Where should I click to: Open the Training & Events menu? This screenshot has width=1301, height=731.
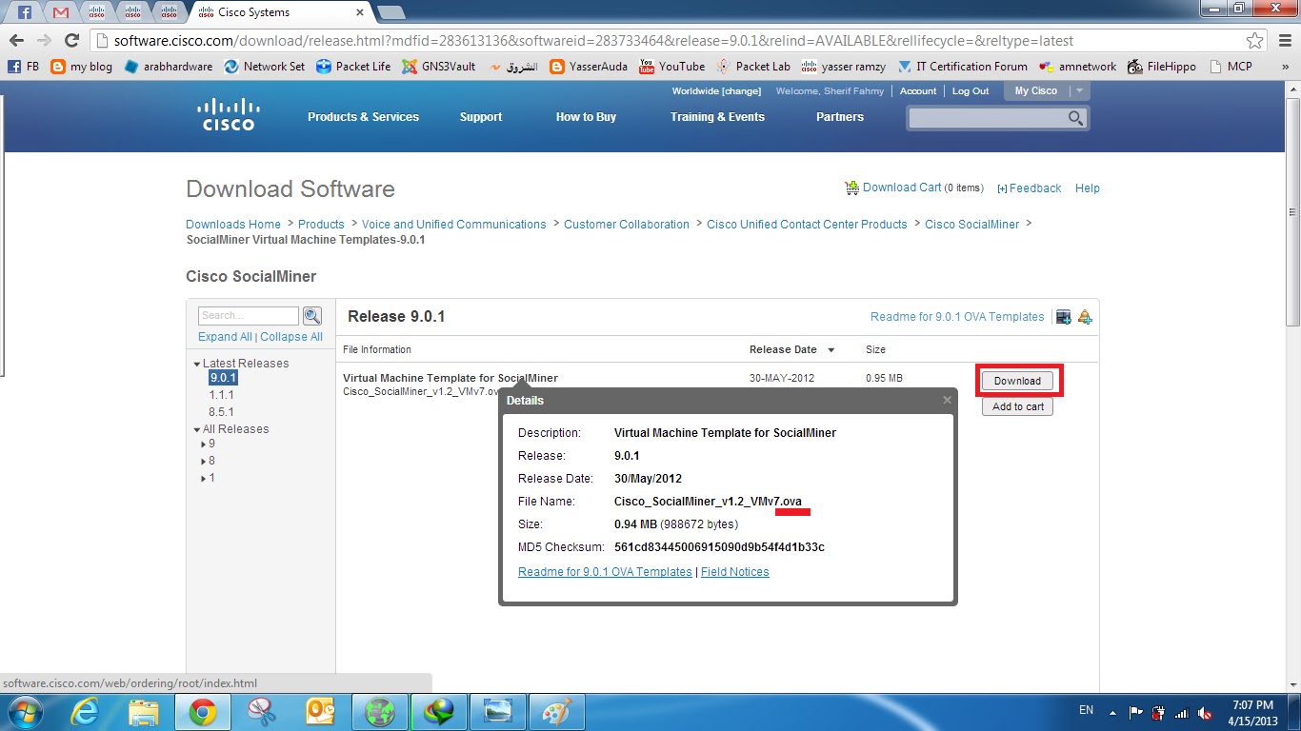pyautogui.click(x=717, y=117)
